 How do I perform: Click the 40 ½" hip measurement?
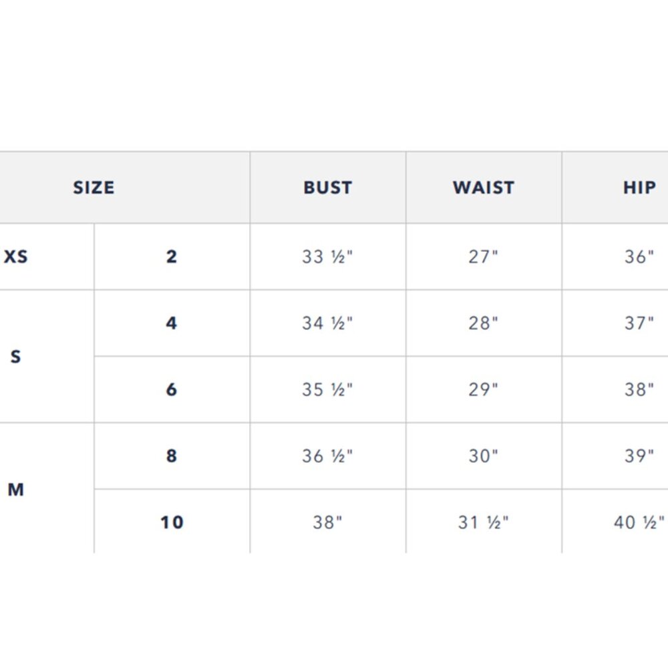639,522
